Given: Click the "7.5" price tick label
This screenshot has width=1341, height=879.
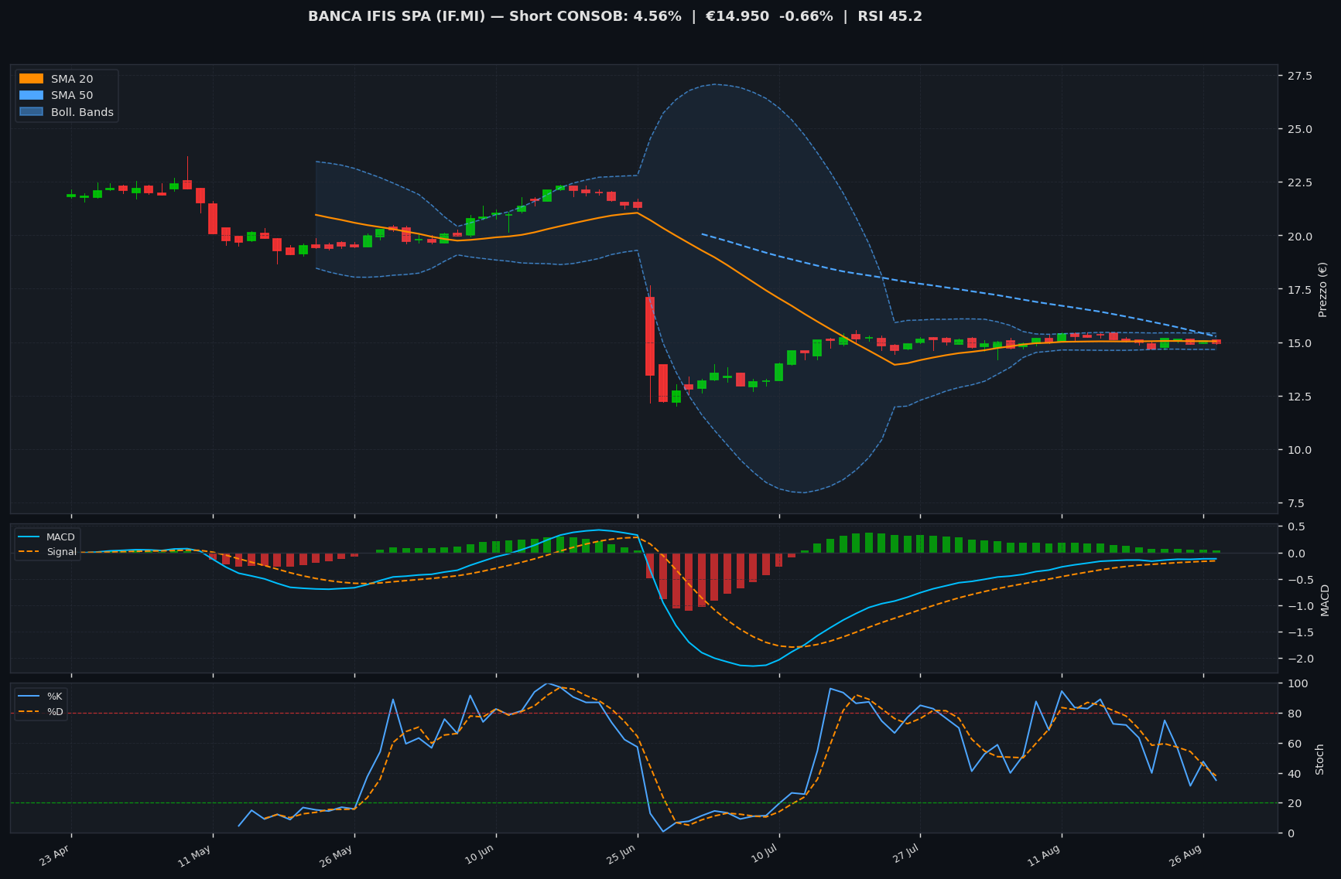Looking at the screenshot, I should click(x=1295, y=503).
